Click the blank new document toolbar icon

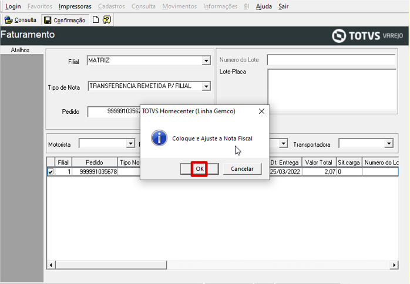click(x=96, y=19)
